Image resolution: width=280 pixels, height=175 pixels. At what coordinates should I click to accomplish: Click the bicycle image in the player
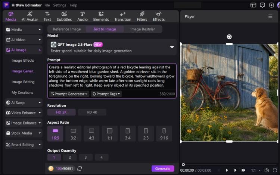(229, 93)
